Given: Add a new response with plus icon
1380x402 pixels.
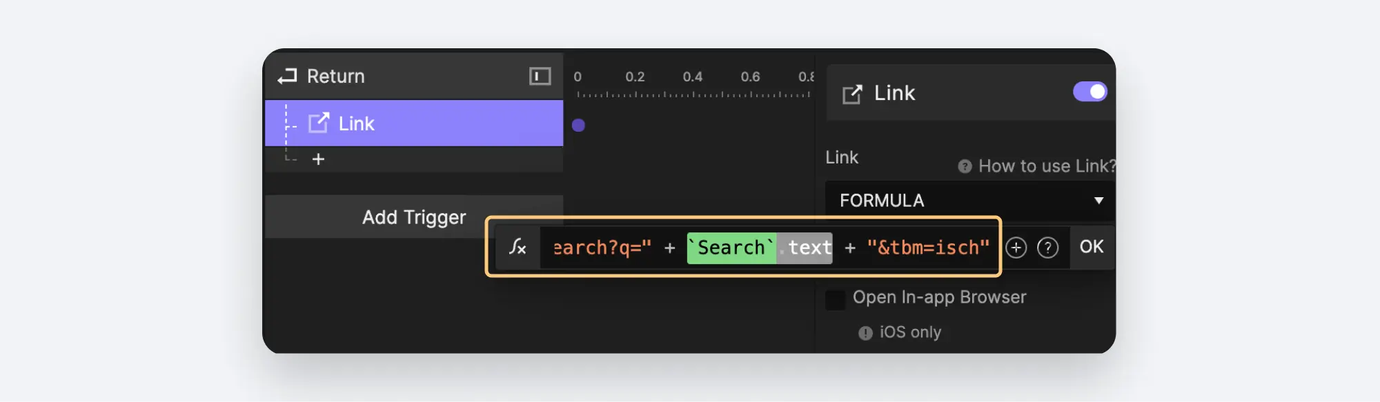Looking at the screenshot, I should [x=318, y=159].
